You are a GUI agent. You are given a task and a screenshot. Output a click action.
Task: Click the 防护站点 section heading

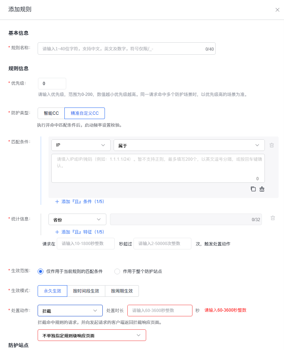(x=18, y=345)
